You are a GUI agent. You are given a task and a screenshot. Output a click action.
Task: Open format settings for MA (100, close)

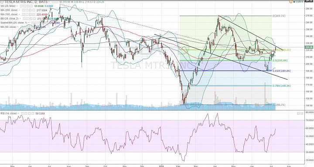(27, 14)
